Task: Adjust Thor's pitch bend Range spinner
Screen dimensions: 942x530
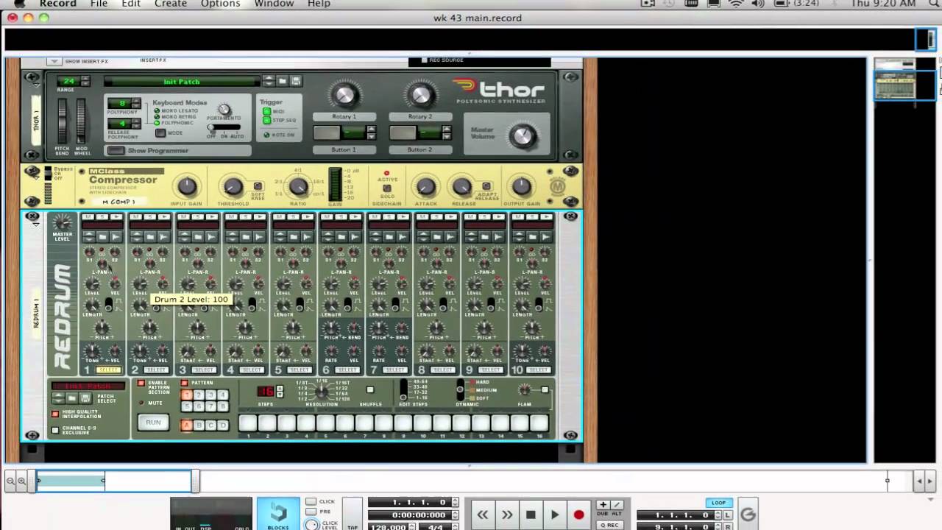Action: click(x=85, y=81)
